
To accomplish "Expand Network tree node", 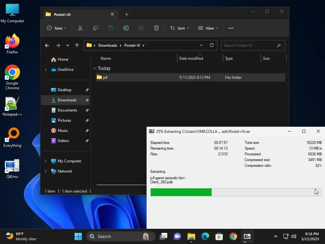I will click(x=46, y=171).
